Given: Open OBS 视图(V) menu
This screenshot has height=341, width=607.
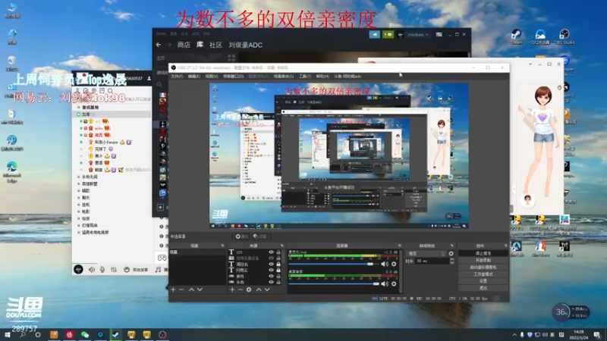Looking at the screenshot, I should click(212, 77).
